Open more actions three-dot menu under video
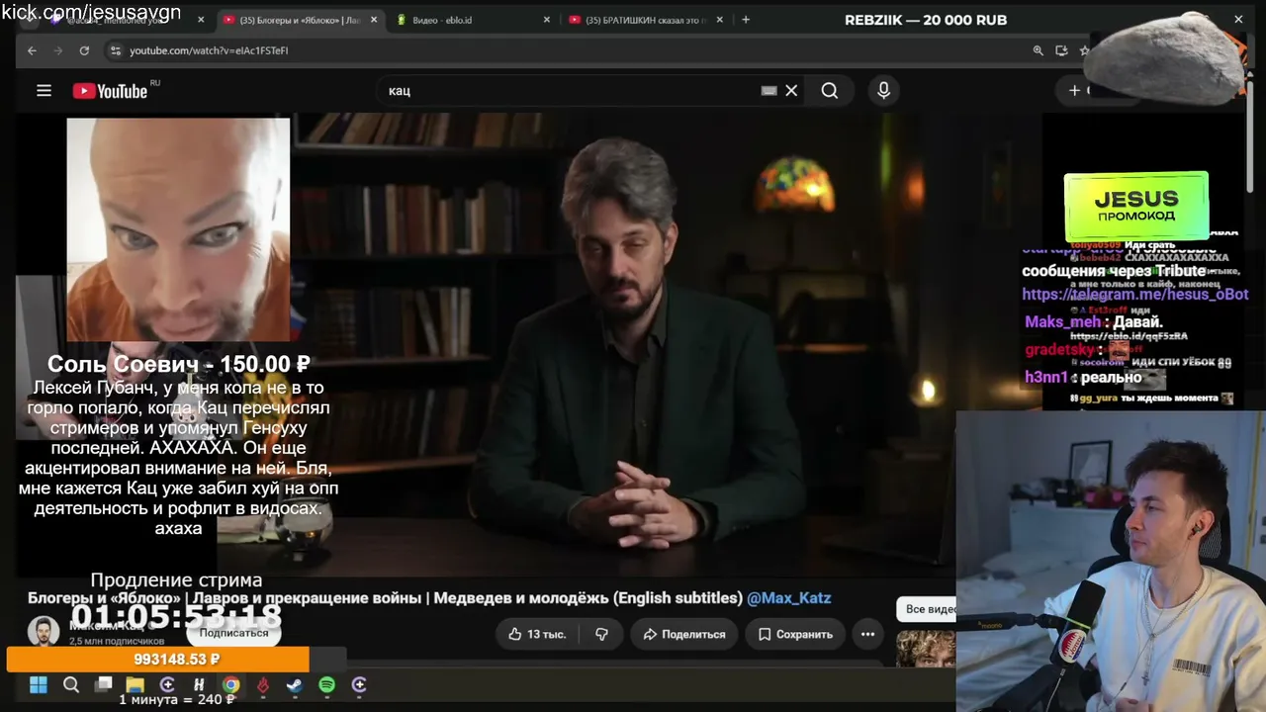 click(x=867, y=634)
